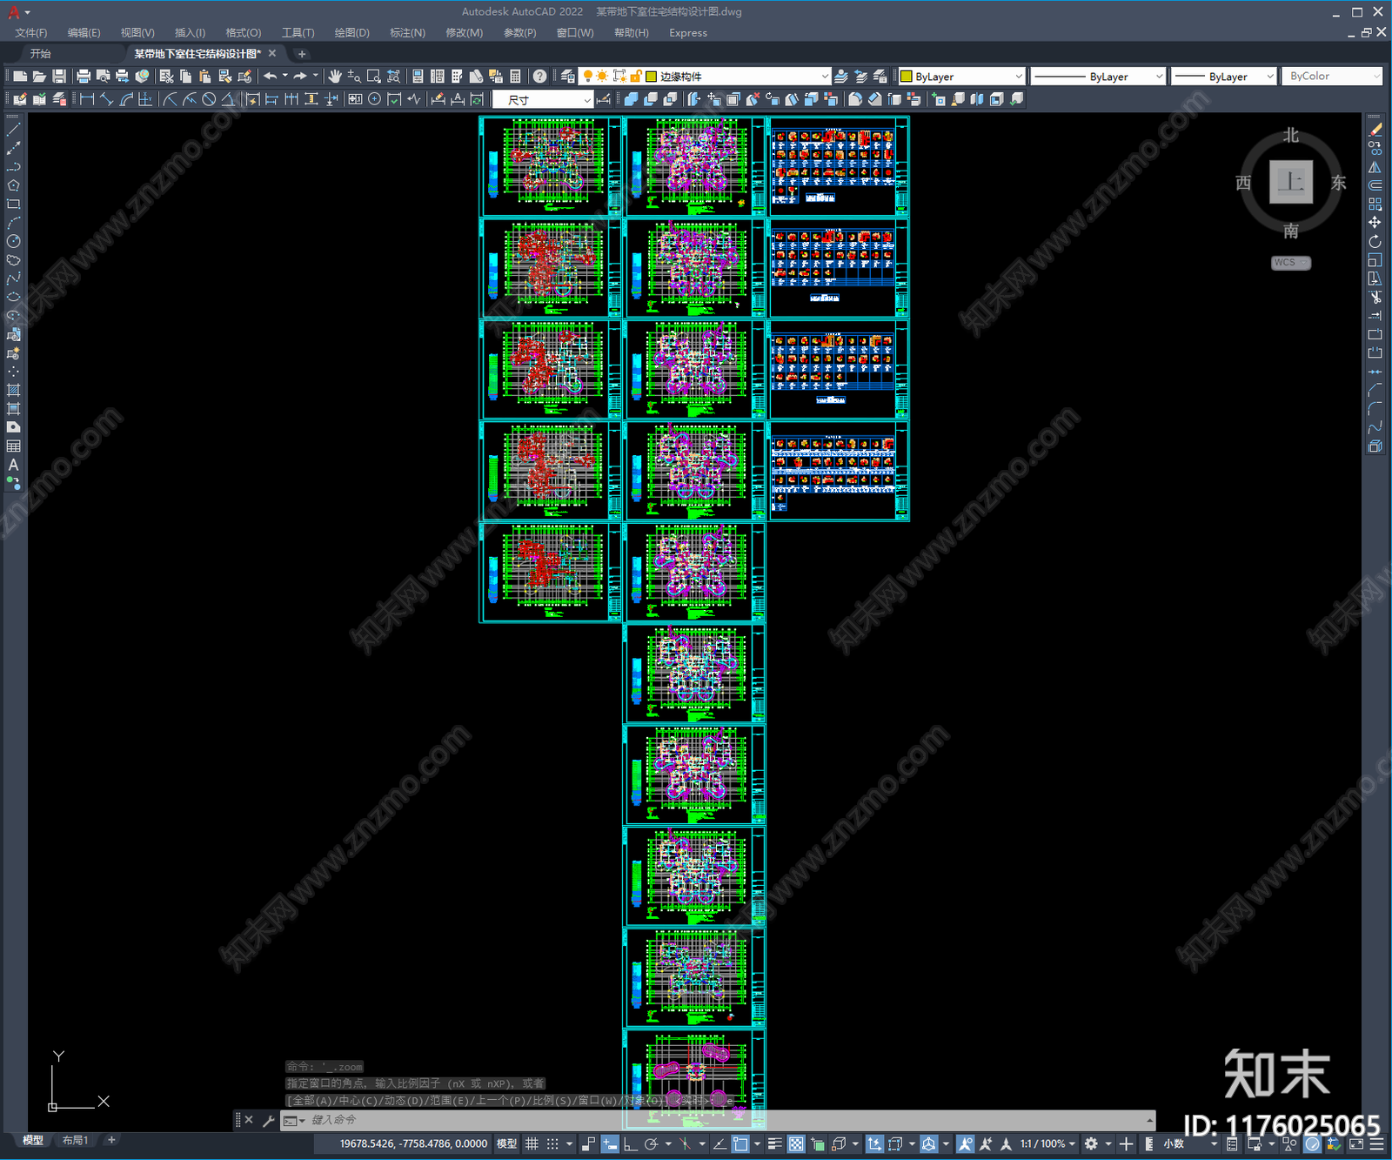Toggle Ortho mode in status bar

[631, 1143]
